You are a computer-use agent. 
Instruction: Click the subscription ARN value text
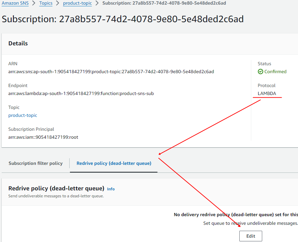click(111, 72)
